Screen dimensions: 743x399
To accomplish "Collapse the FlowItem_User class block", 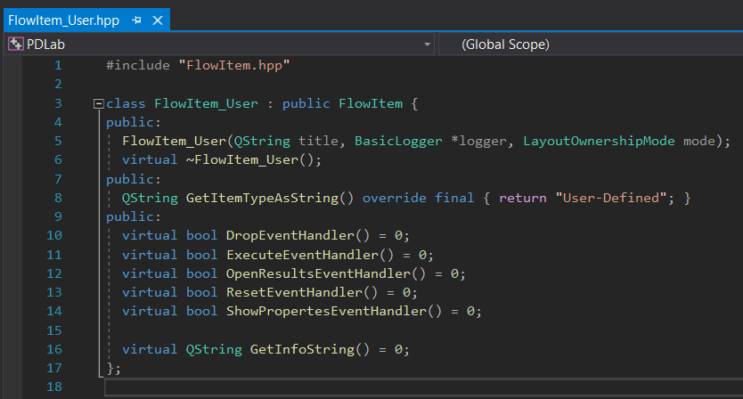I will click(98, 104).
